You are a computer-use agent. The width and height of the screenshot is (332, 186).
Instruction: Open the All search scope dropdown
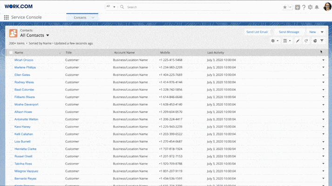111,7
